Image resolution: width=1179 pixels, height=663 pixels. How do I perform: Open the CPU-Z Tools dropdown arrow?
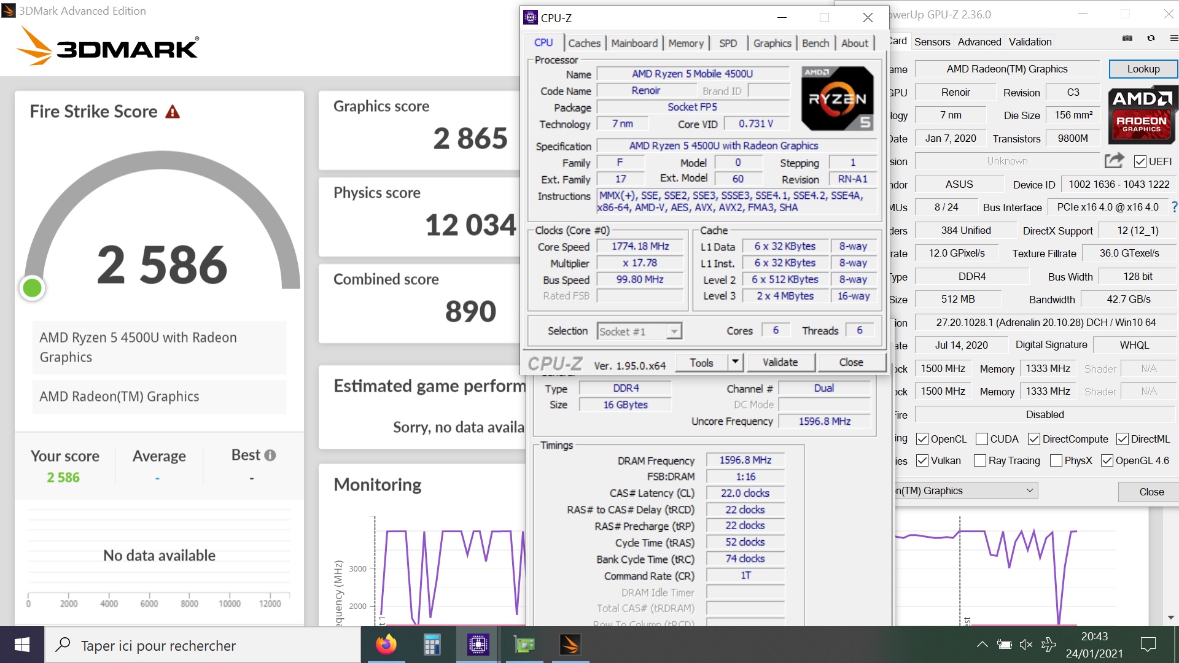pos(735,362)
